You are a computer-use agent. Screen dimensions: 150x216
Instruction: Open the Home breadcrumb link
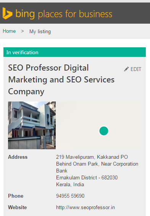pyautogui.click(x=9, y=31)
